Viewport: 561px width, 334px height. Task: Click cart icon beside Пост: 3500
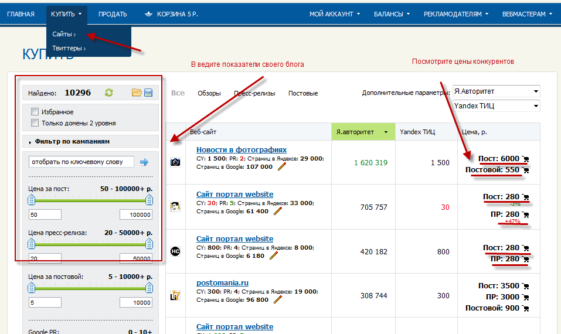tap(525, 286)
